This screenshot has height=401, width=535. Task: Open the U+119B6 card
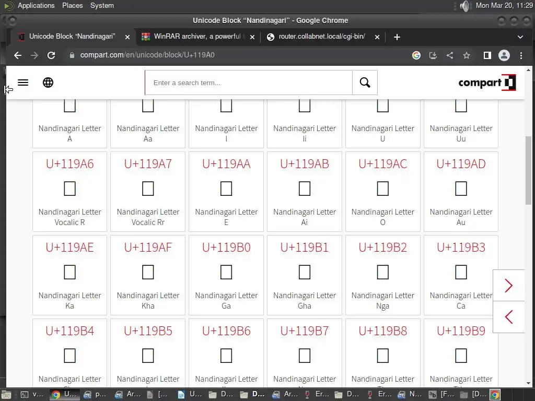[226, 353]
